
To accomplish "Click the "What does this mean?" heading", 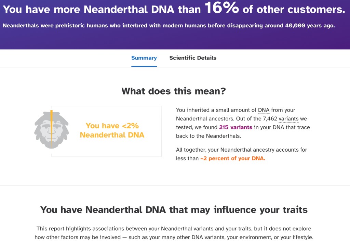I will pos(174,91).
